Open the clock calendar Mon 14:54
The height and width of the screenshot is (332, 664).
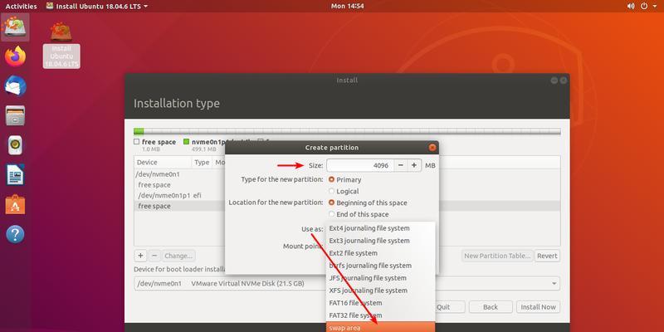(x=347, y=6)
